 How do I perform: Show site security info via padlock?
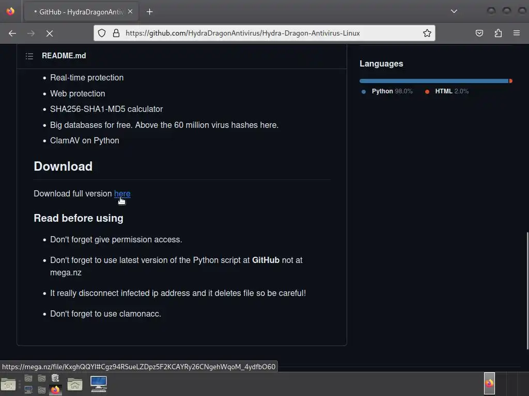tap(116, 33)
